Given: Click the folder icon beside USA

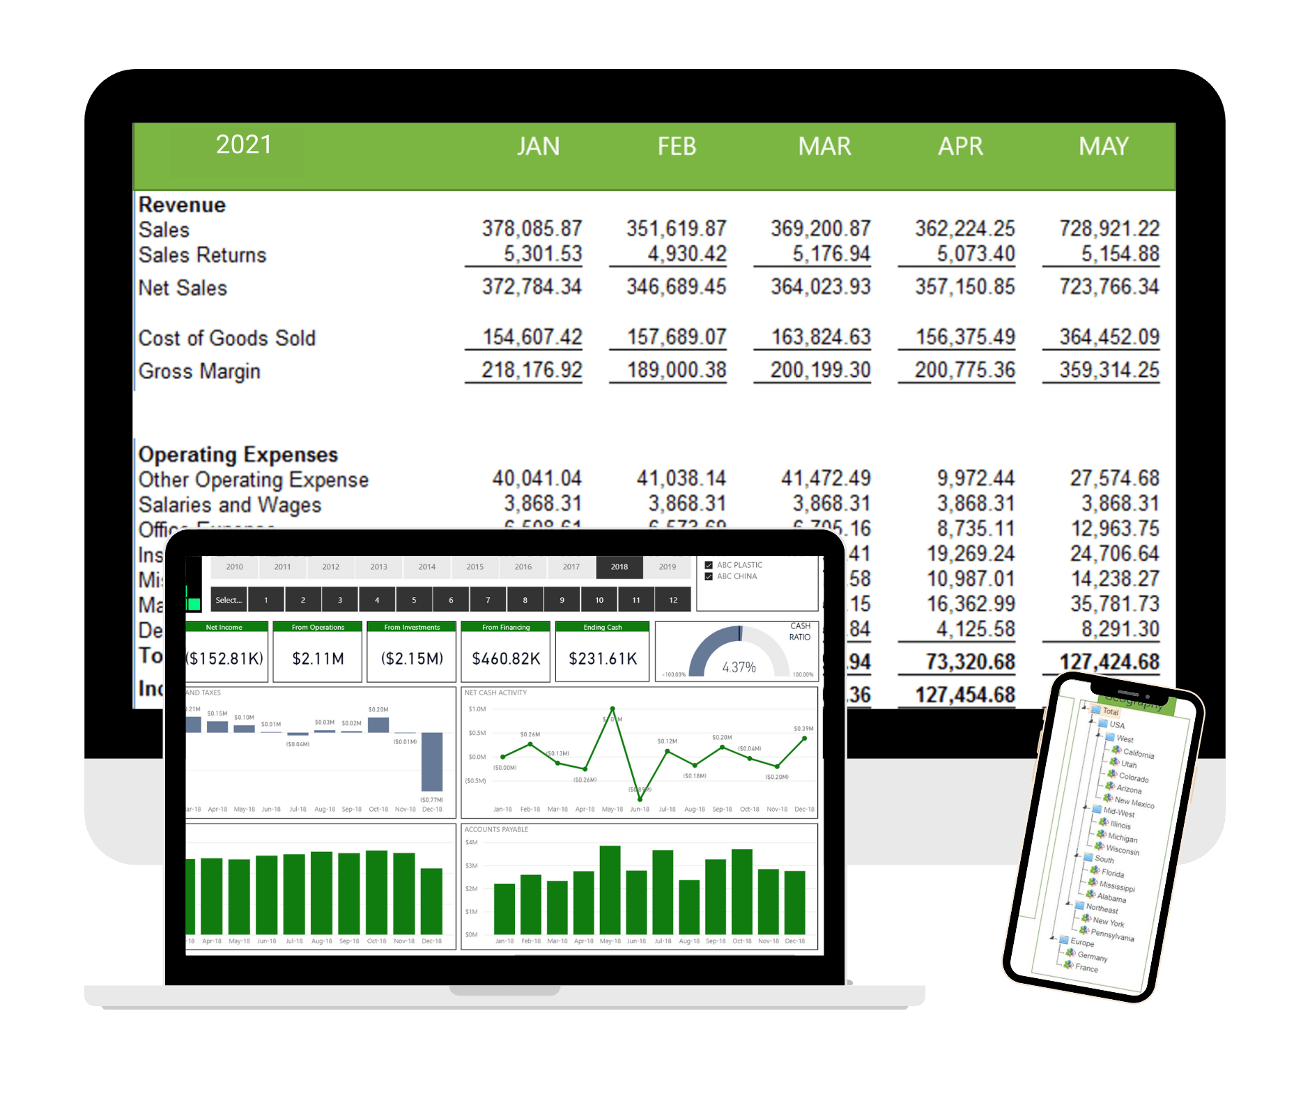Looking at the screenshot, I should (x=1102, y=722).
